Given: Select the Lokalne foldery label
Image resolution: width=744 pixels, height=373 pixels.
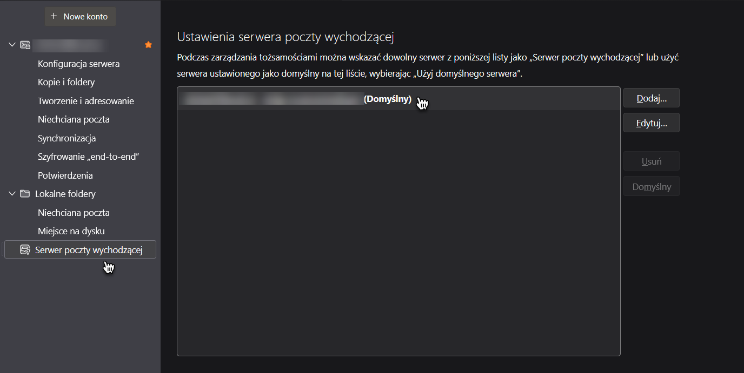Looking at the screenshot, I should (x=65, y=194).
